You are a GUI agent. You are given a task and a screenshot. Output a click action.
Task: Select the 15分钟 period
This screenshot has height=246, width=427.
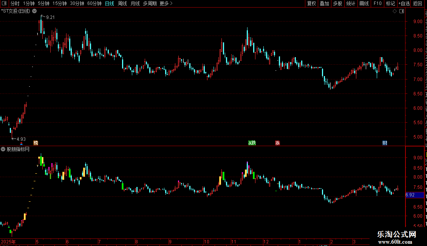60,3
